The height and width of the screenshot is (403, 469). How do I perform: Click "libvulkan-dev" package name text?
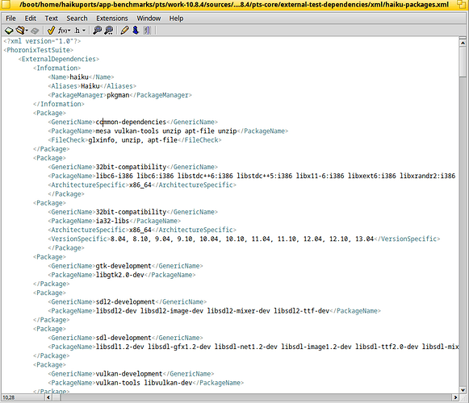(x=168, y=383)
